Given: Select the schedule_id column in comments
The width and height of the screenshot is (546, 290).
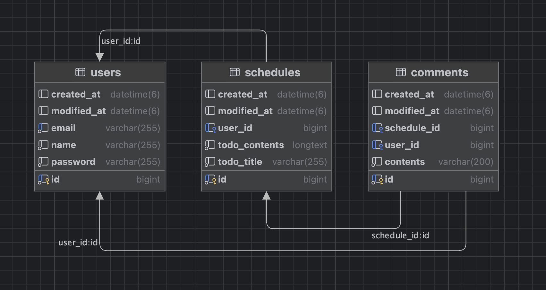Looking at the screenshot, I should point(433,128).
